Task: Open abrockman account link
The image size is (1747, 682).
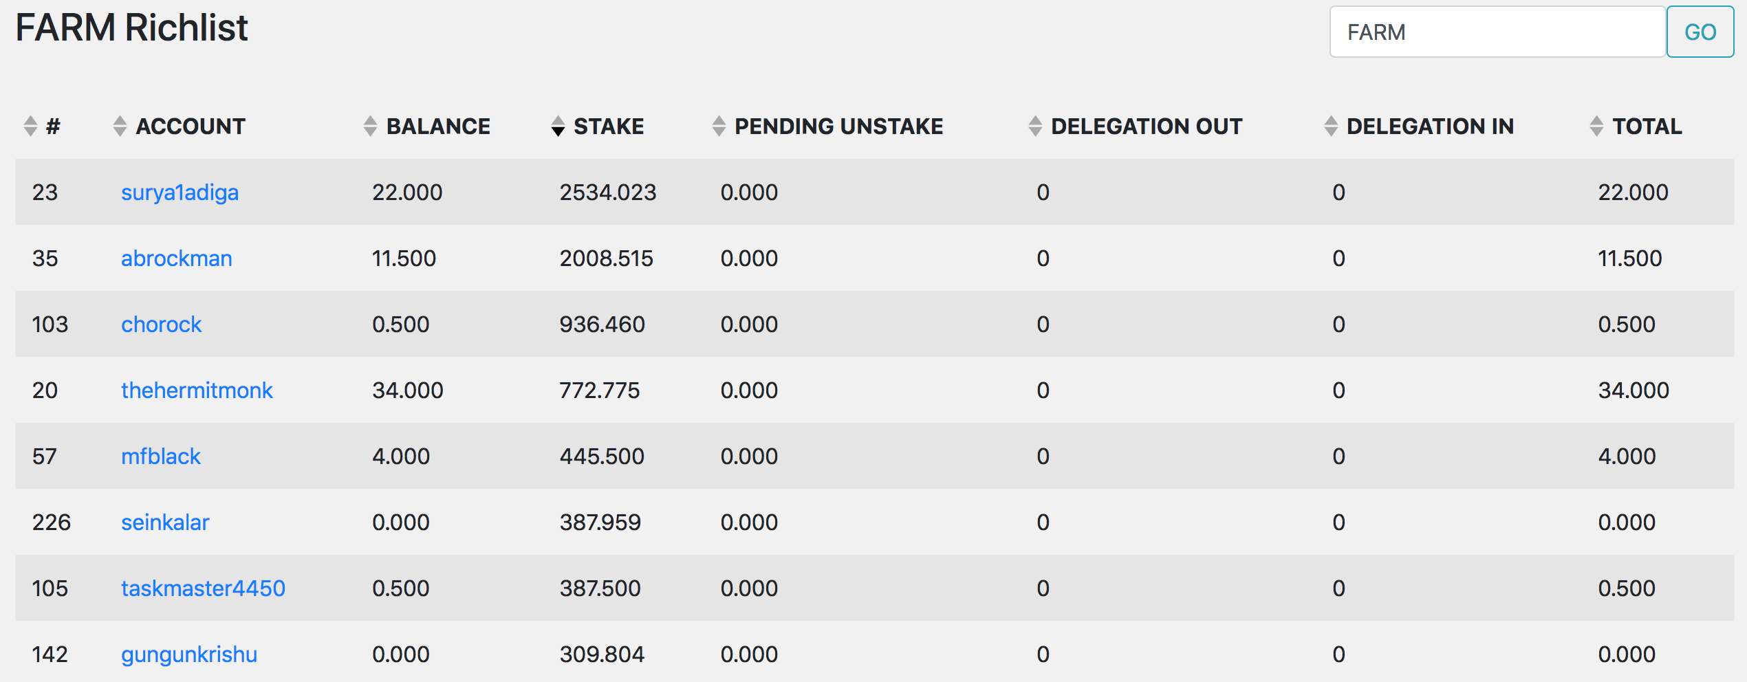Action: (x=177, y=258)
